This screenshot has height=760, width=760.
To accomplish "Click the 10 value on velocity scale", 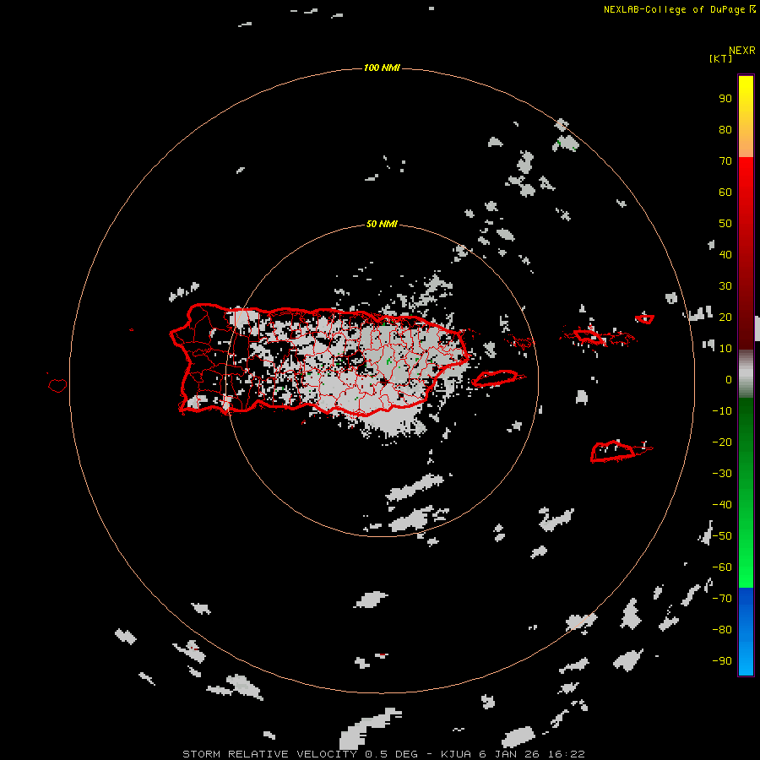I will click(725, 349).
